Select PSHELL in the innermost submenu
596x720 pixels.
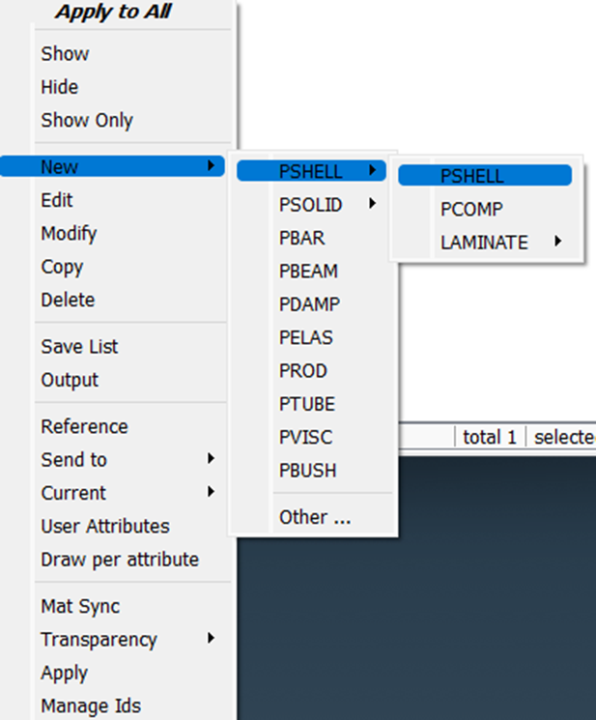click(x=485, y=176)
